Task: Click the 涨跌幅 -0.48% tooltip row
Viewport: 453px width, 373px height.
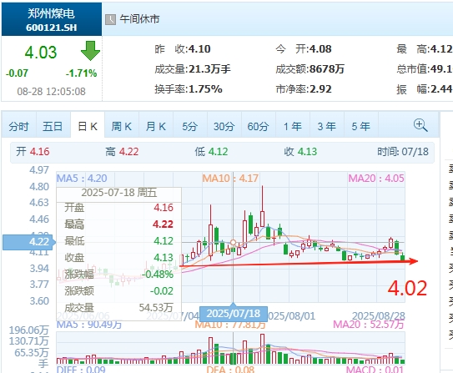Action: 118,275
